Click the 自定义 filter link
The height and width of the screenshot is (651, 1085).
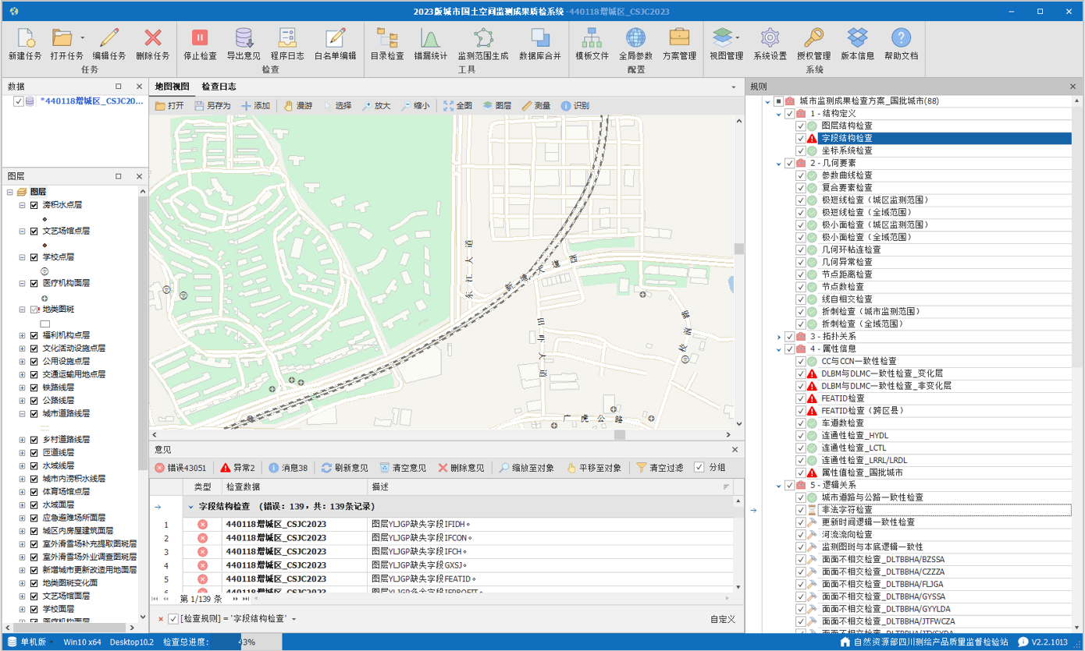(x=723, y=619)
